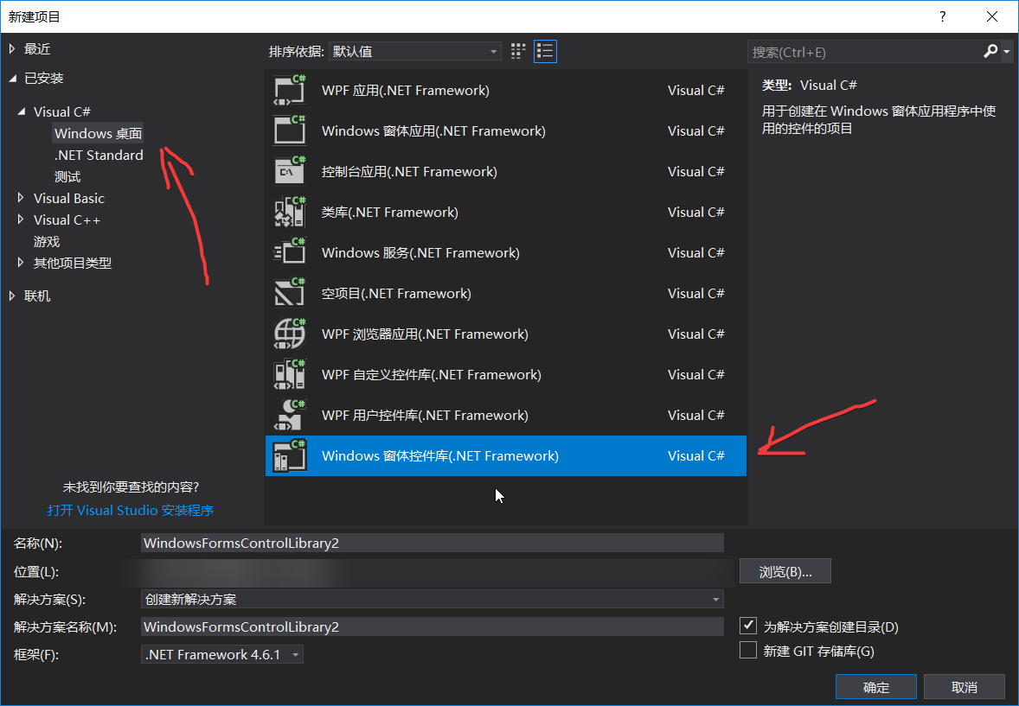Click the Windows 服务 template icon
The width and height of the screenshot is (1019, 706).
[x=289, y=252]
